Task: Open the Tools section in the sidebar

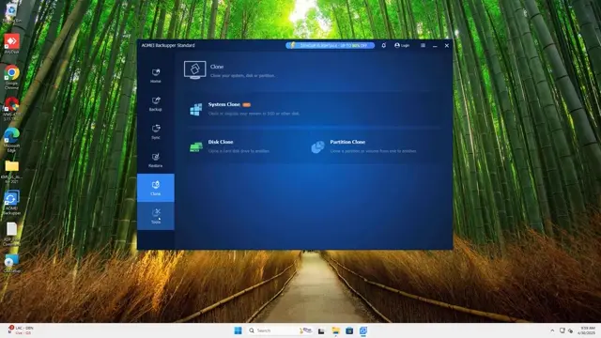Action: coord(156,216)
